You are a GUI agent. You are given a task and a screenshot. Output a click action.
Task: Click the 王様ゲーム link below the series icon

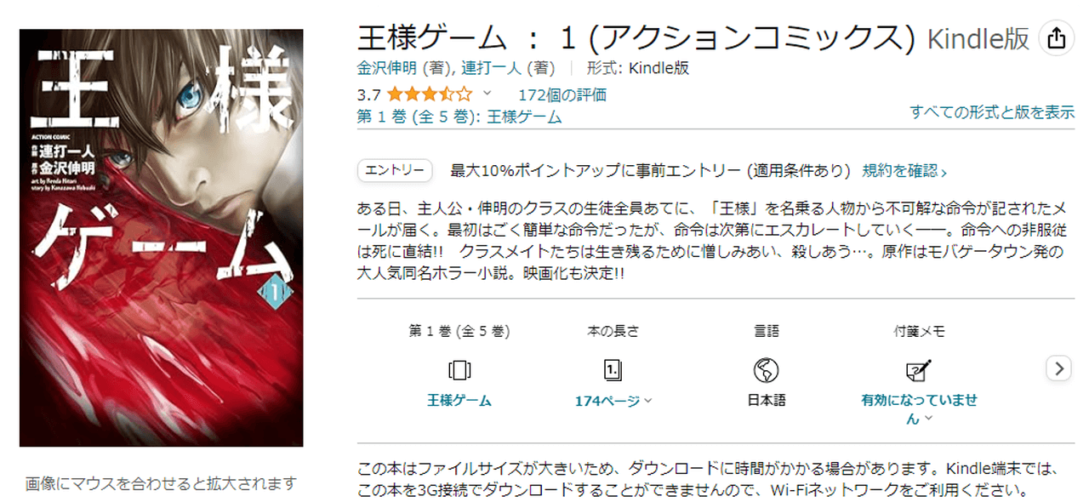click(x=459, y=401)
